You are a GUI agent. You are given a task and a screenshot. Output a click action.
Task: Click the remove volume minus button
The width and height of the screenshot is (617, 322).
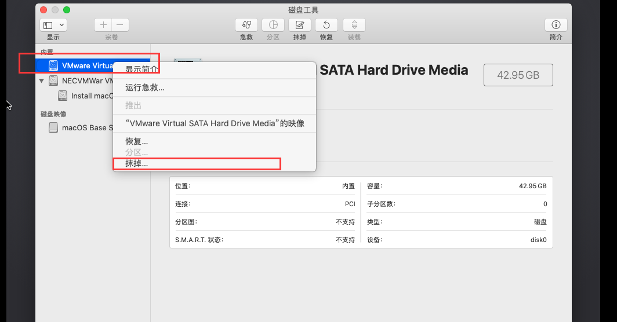[x=120, y=25]
